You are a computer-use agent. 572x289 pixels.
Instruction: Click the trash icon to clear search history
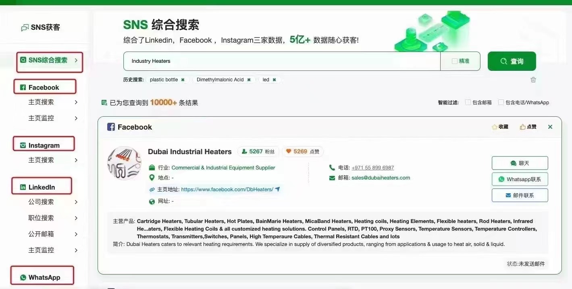pos(533,80)
